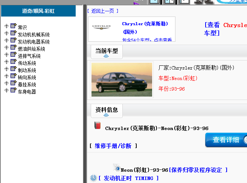247x183 pixels.
Task: Click the 返回上一页 back link
Action: tap(103, 11)
